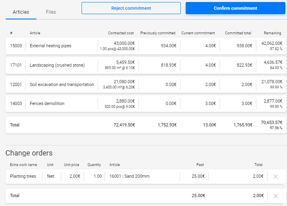The width and height of the screenshot is (287, 206).
Task: Click article number 15003
Action: (16, 46)
